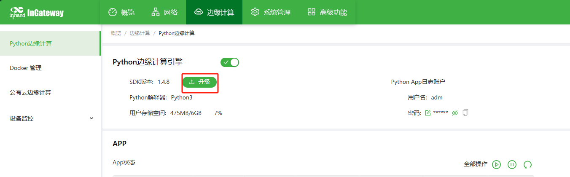The width and height of the screenshot is (570, 177).
Task: Show the password with the eye icon
Action: (455, 113)
